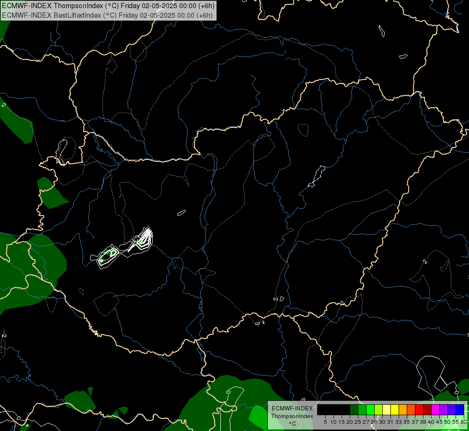Pick the yellow-green 29–30 legend swatch
469x431 pixels.
(378, 409)
